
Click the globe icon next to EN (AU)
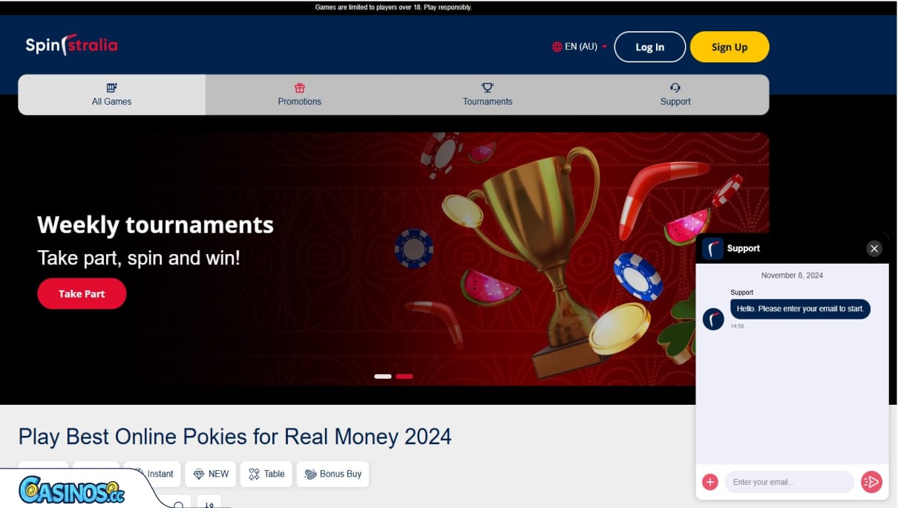(556, 46)
